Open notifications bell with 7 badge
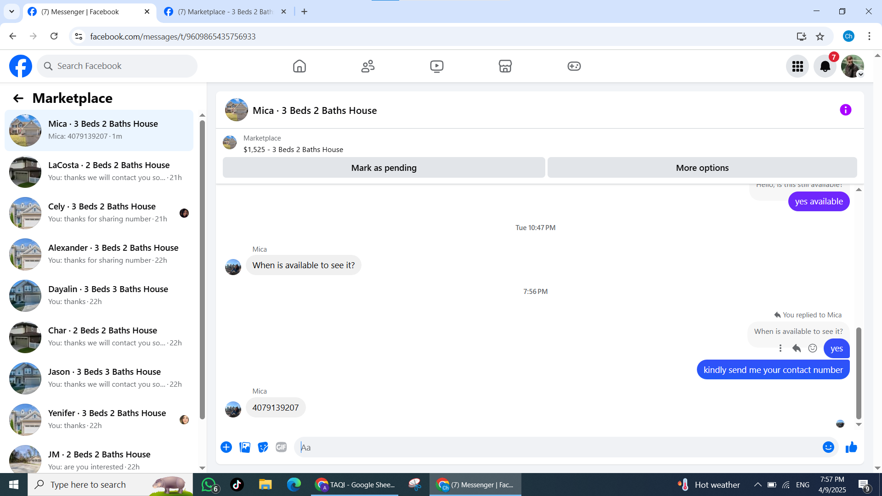The image size is (882, 496). [825, 67]
